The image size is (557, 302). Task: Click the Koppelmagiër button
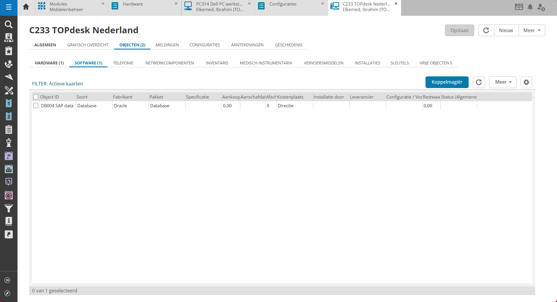pyautogui.click(x=447, y=82)
